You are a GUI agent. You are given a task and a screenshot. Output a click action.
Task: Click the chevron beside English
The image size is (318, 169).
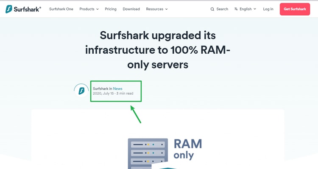(x=255, y=9)
